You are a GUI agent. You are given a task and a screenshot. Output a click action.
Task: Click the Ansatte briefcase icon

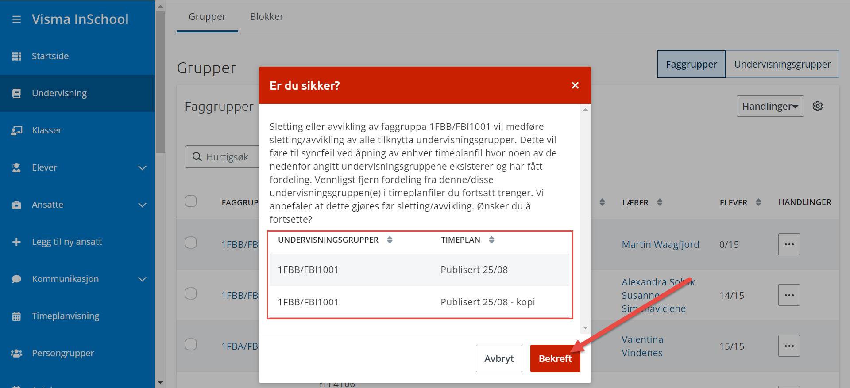[16, 205]
